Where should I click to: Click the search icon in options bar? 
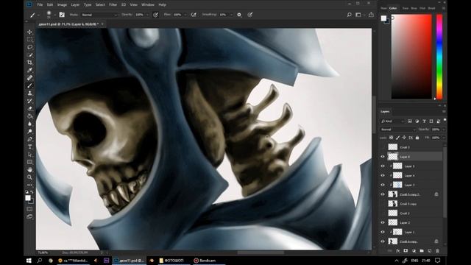click(x=349, y=15)
